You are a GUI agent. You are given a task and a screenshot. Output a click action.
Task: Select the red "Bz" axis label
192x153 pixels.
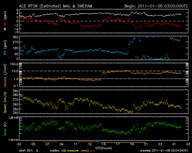(x=5, y=23)
